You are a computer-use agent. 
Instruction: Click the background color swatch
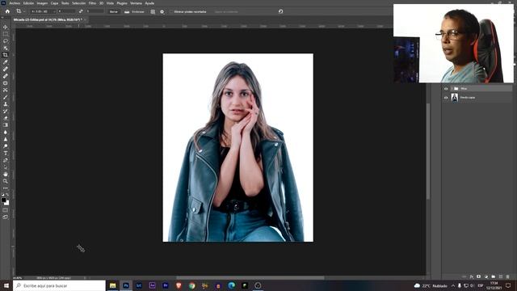click(7, 203)
